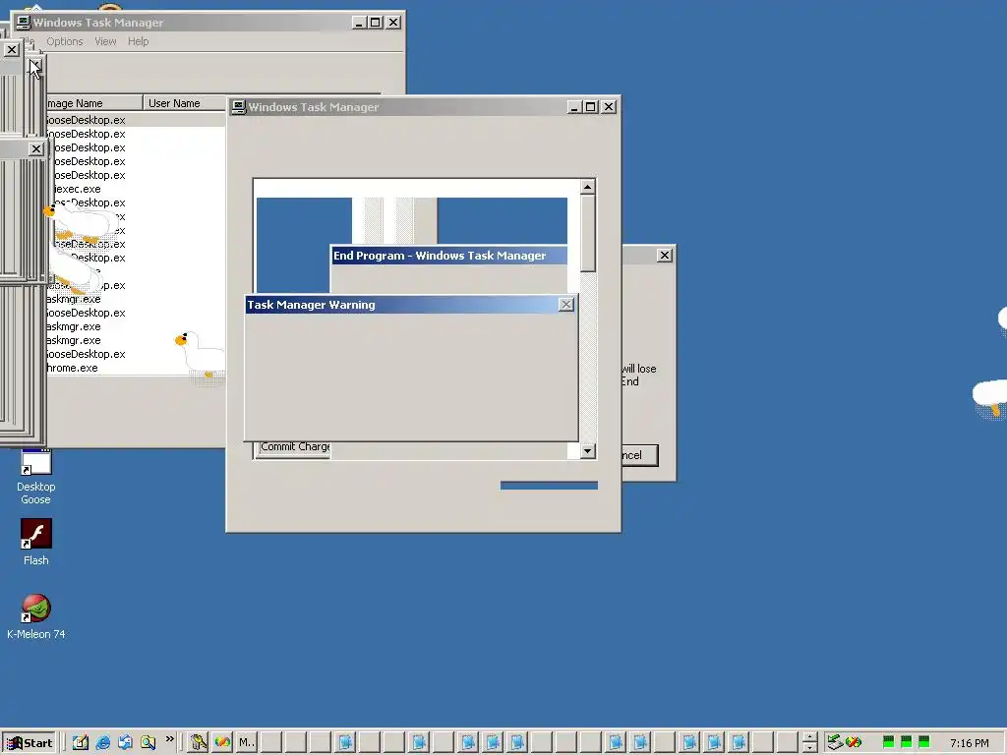Switch to the M.. taskbar button
The width and height of the screenshot is (1007, 755).
(x=247, y=743)
